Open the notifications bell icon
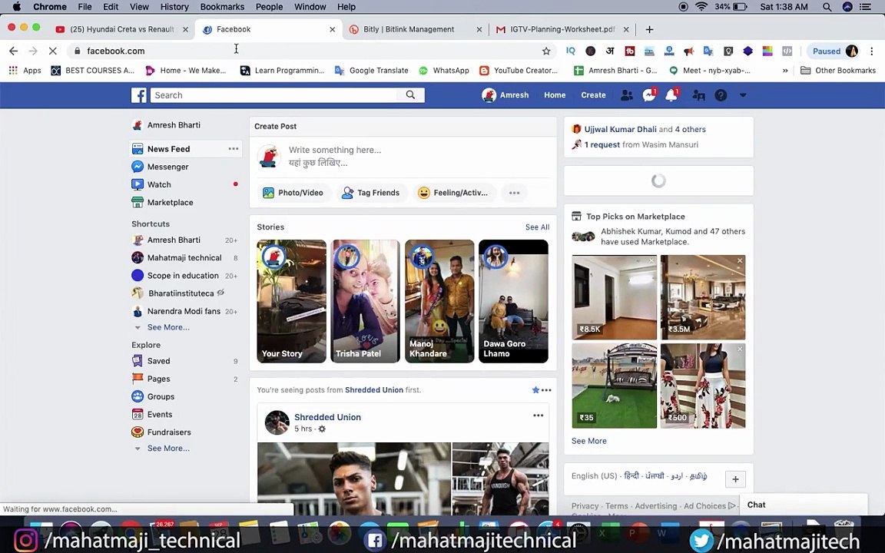 coord(671,94)
